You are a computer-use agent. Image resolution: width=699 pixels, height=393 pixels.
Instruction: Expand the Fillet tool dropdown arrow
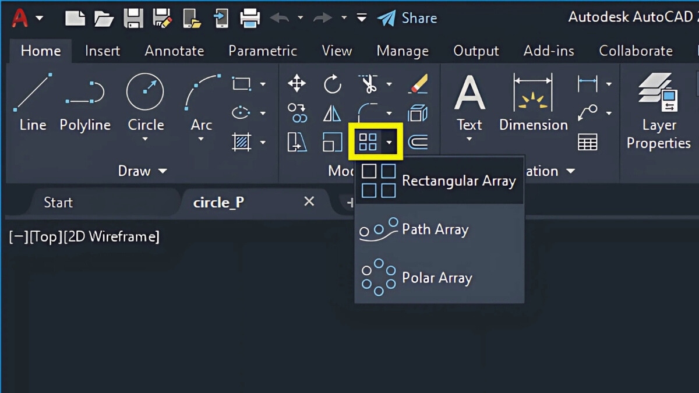389,113
